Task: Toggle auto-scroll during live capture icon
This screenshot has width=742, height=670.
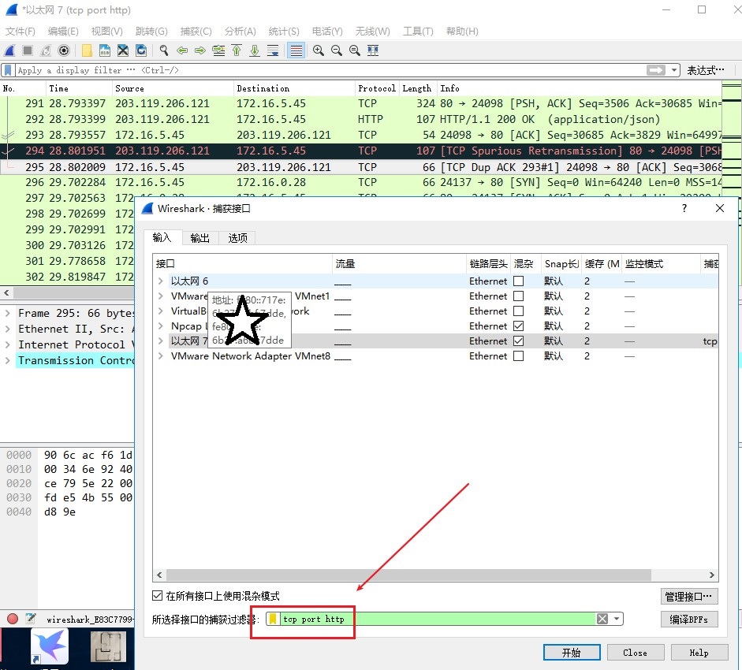Action: 273,50
